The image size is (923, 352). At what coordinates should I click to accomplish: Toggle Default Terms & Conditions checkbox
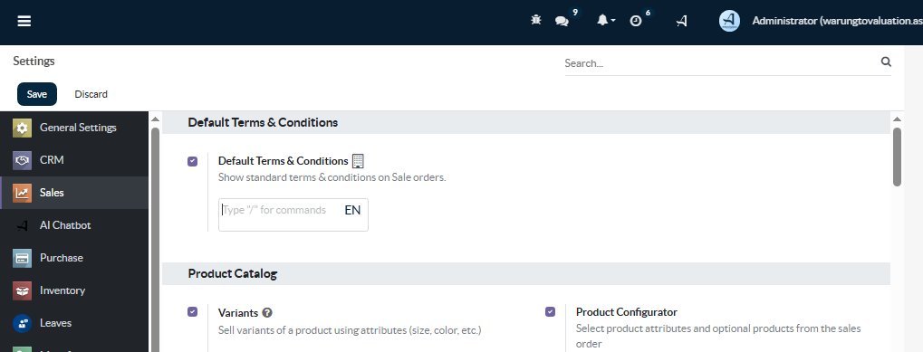coord(193,161)
